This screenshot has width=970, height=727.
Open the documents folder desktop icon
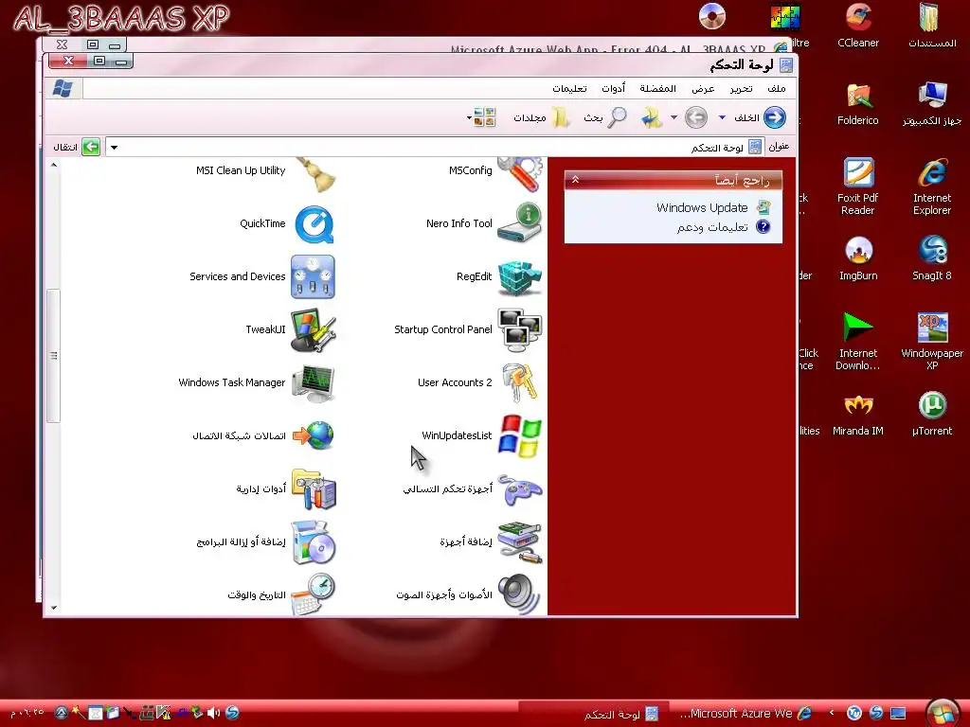tap(932, 26)
